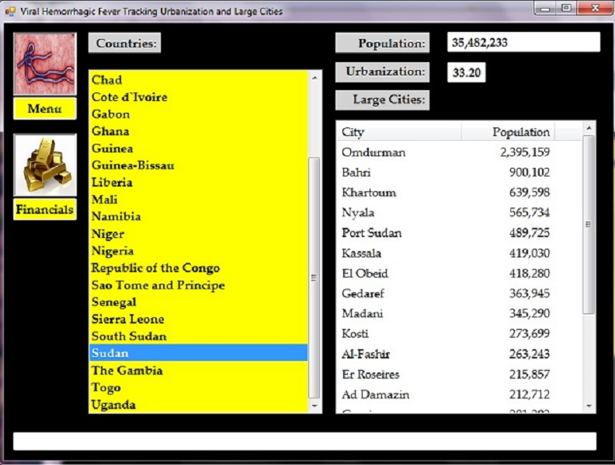Choose South Sudan in the countries list
Viewport: 615px width, 465px height.
129,337
